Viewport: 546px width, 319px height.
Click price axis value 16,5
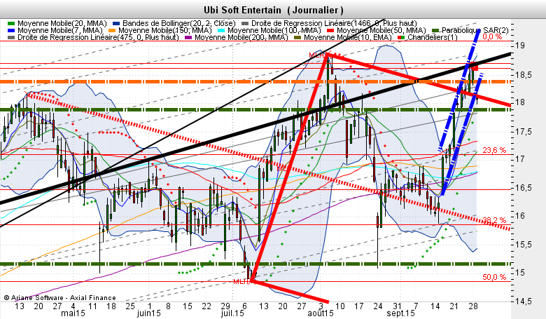pos(524,188)
